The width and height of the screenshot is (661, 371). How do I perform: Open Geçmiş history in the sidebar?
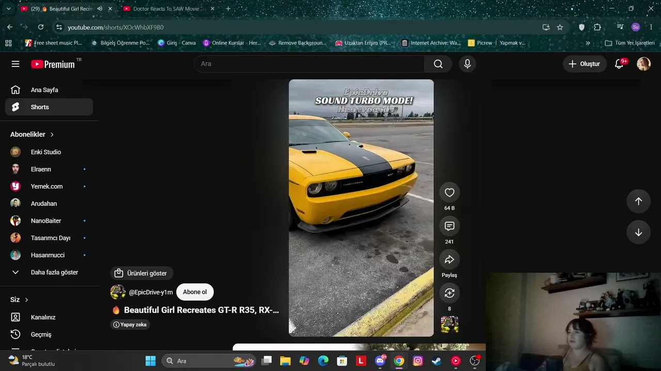tap(49, 334)
